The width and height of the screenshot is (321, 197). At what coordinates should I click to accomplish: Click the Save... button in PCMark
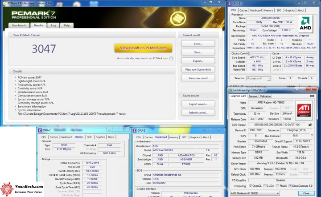coord(198,52)
